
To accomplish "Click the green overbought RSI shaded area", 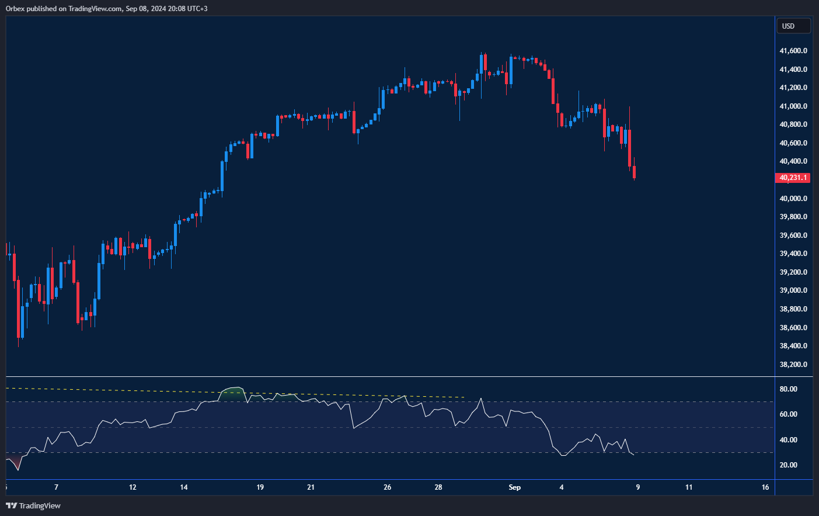I will click(x=232, y=394).
